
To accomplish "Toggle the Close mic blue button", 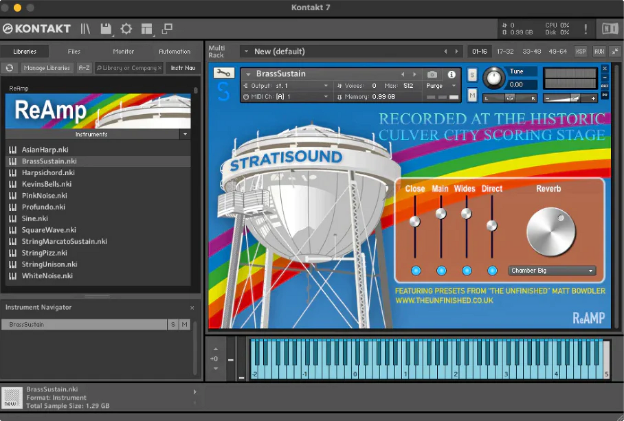I will pyautogui.click(x=416, y=271).
